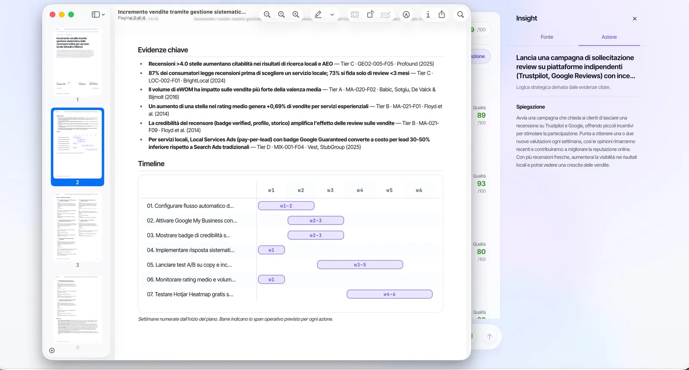This screenshot has width=689, height=370.
Task: Open search with the magnifying glass
Action: click(460, 15)
